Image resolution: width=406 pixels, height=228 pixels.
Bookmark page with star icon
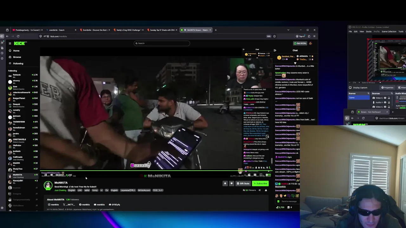tap(274, 36)
